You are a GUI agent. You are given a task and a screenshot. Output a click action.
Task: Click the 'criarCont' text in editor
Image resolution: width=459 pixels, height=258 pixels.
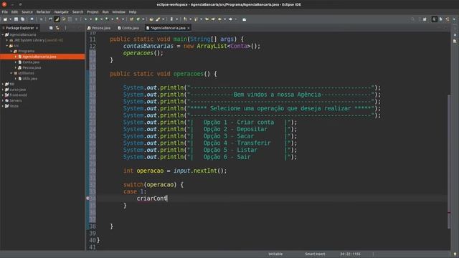pos(151,199)
